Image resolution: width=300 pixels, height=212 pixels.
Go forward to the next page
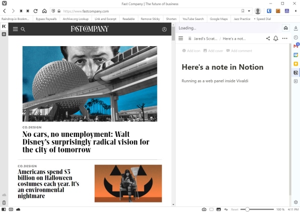pyautogui.click(x=13, y=11)
